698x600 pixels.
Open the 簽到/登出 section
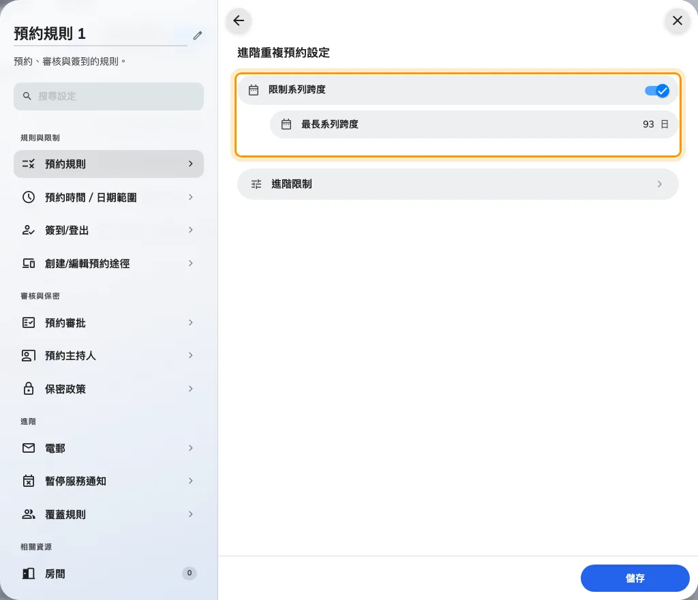(x=108, y=230)
